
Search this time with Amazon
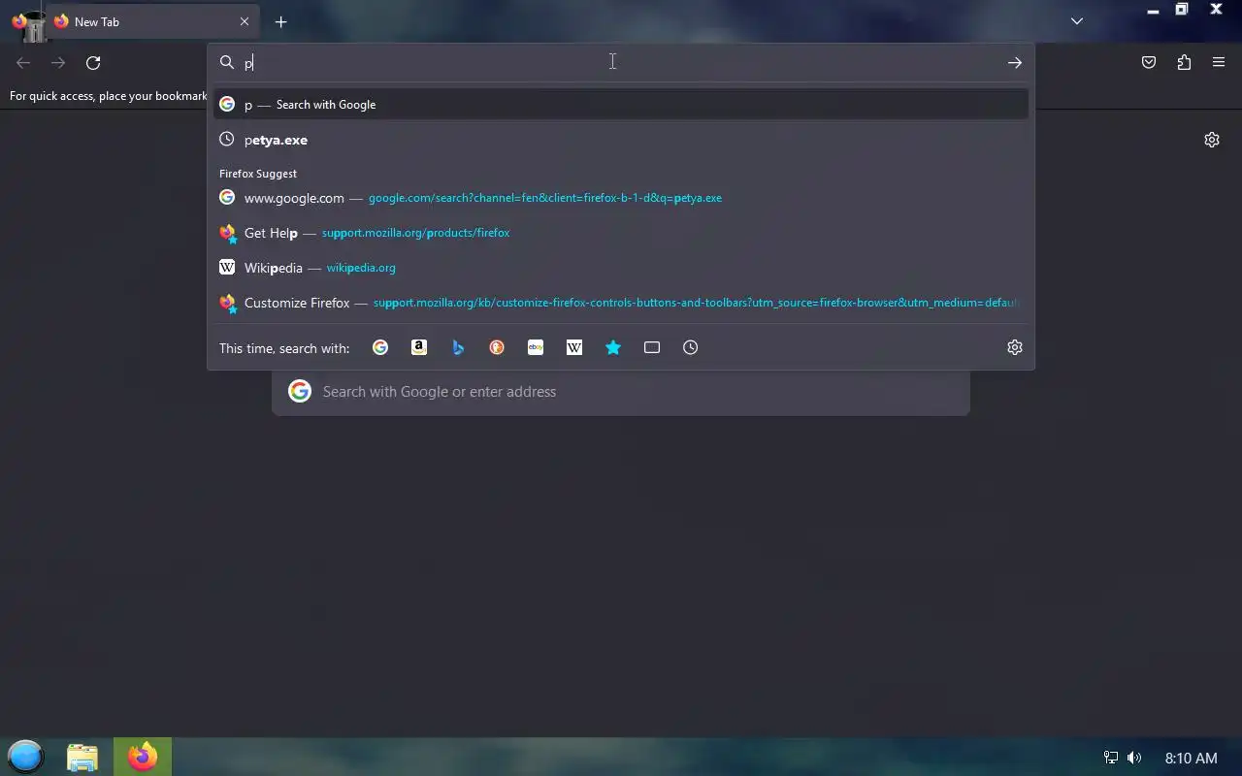click(419, 347)
